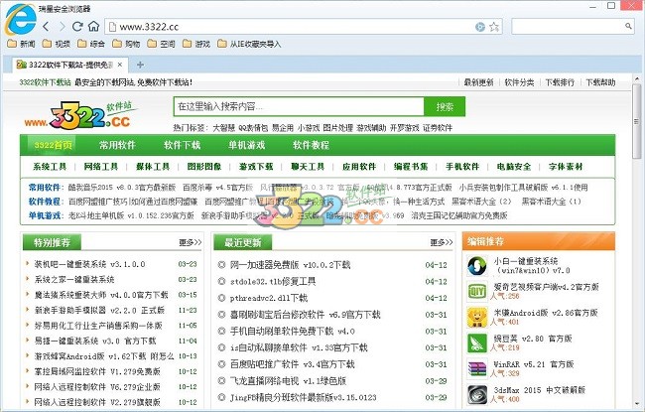Open the 新闻 bookmarks folder

22,44
